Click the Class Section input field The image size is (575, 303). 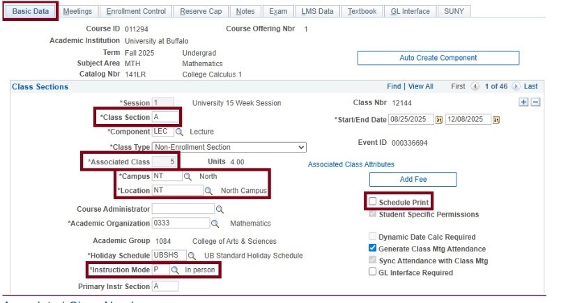tap(165, 117)
